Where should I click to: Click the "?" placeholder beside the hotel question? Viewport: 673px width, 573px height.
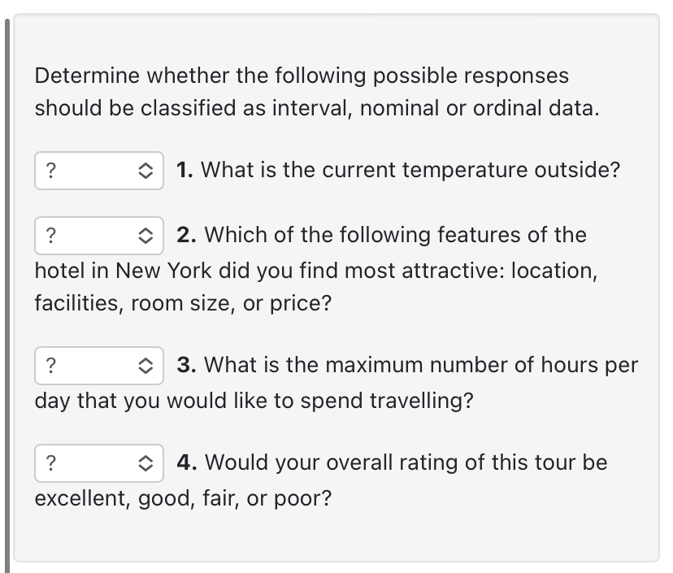point(51,236)
